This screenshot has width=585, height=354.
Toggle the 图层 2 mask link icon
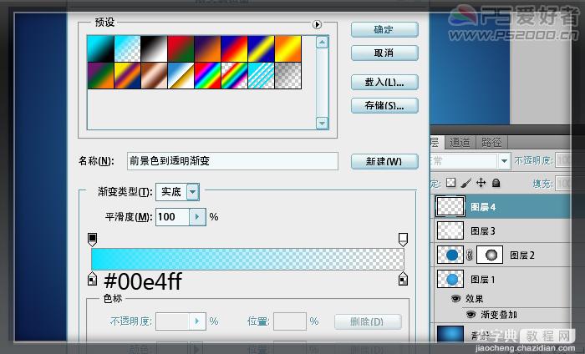470,255
